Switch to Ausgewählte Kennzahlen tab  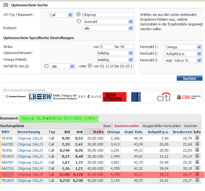click(161, 126)
